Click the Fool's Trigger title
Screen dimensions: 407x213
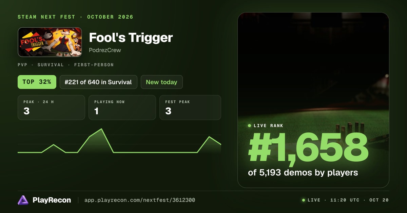click(131, 38)
